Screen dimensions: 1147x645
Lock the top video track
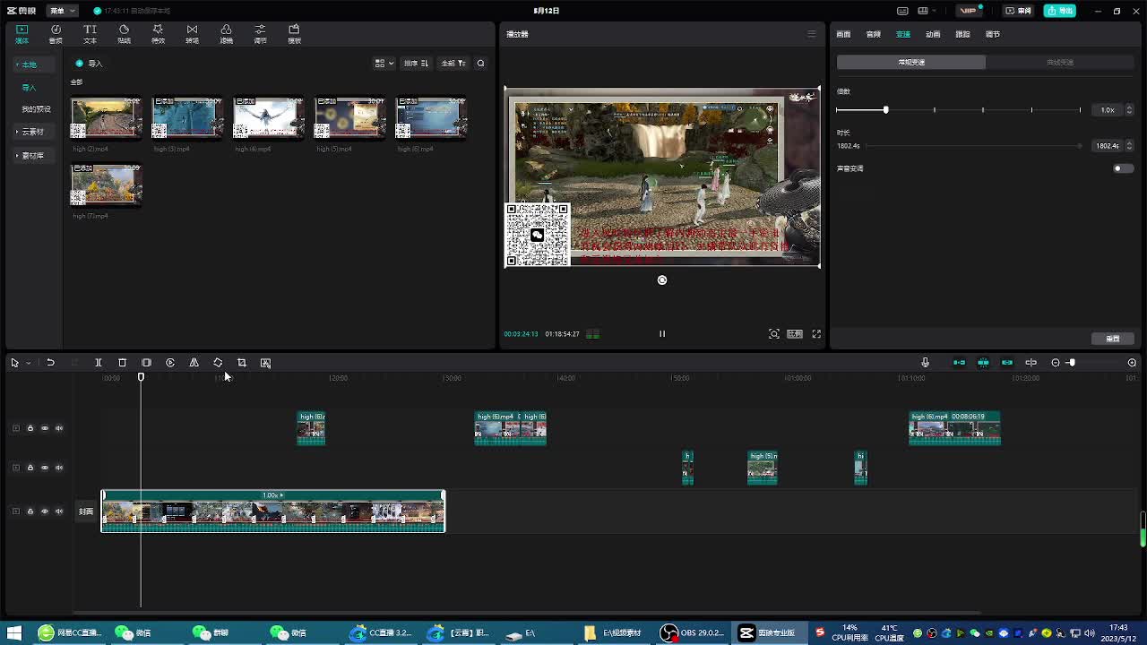30,428
